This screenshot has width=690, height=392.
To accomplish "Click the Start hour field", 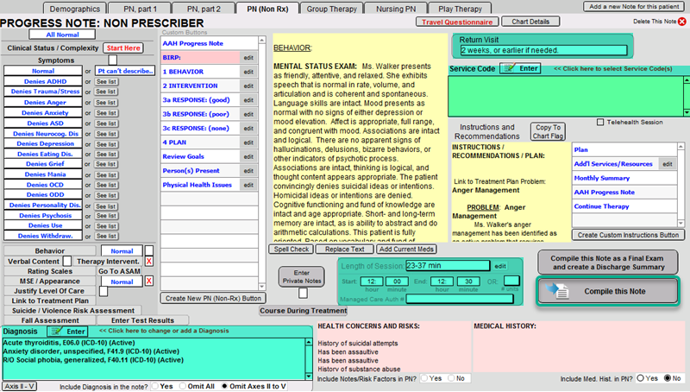I will (x=372, y=281).
